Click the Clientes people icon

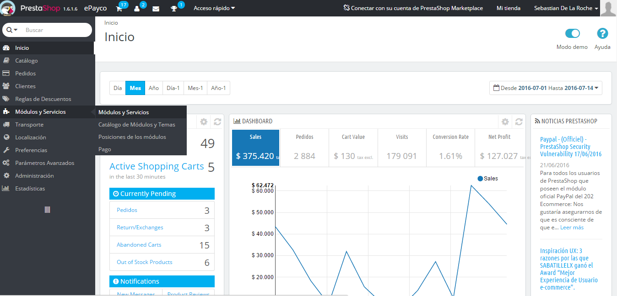tap(6, 86)
